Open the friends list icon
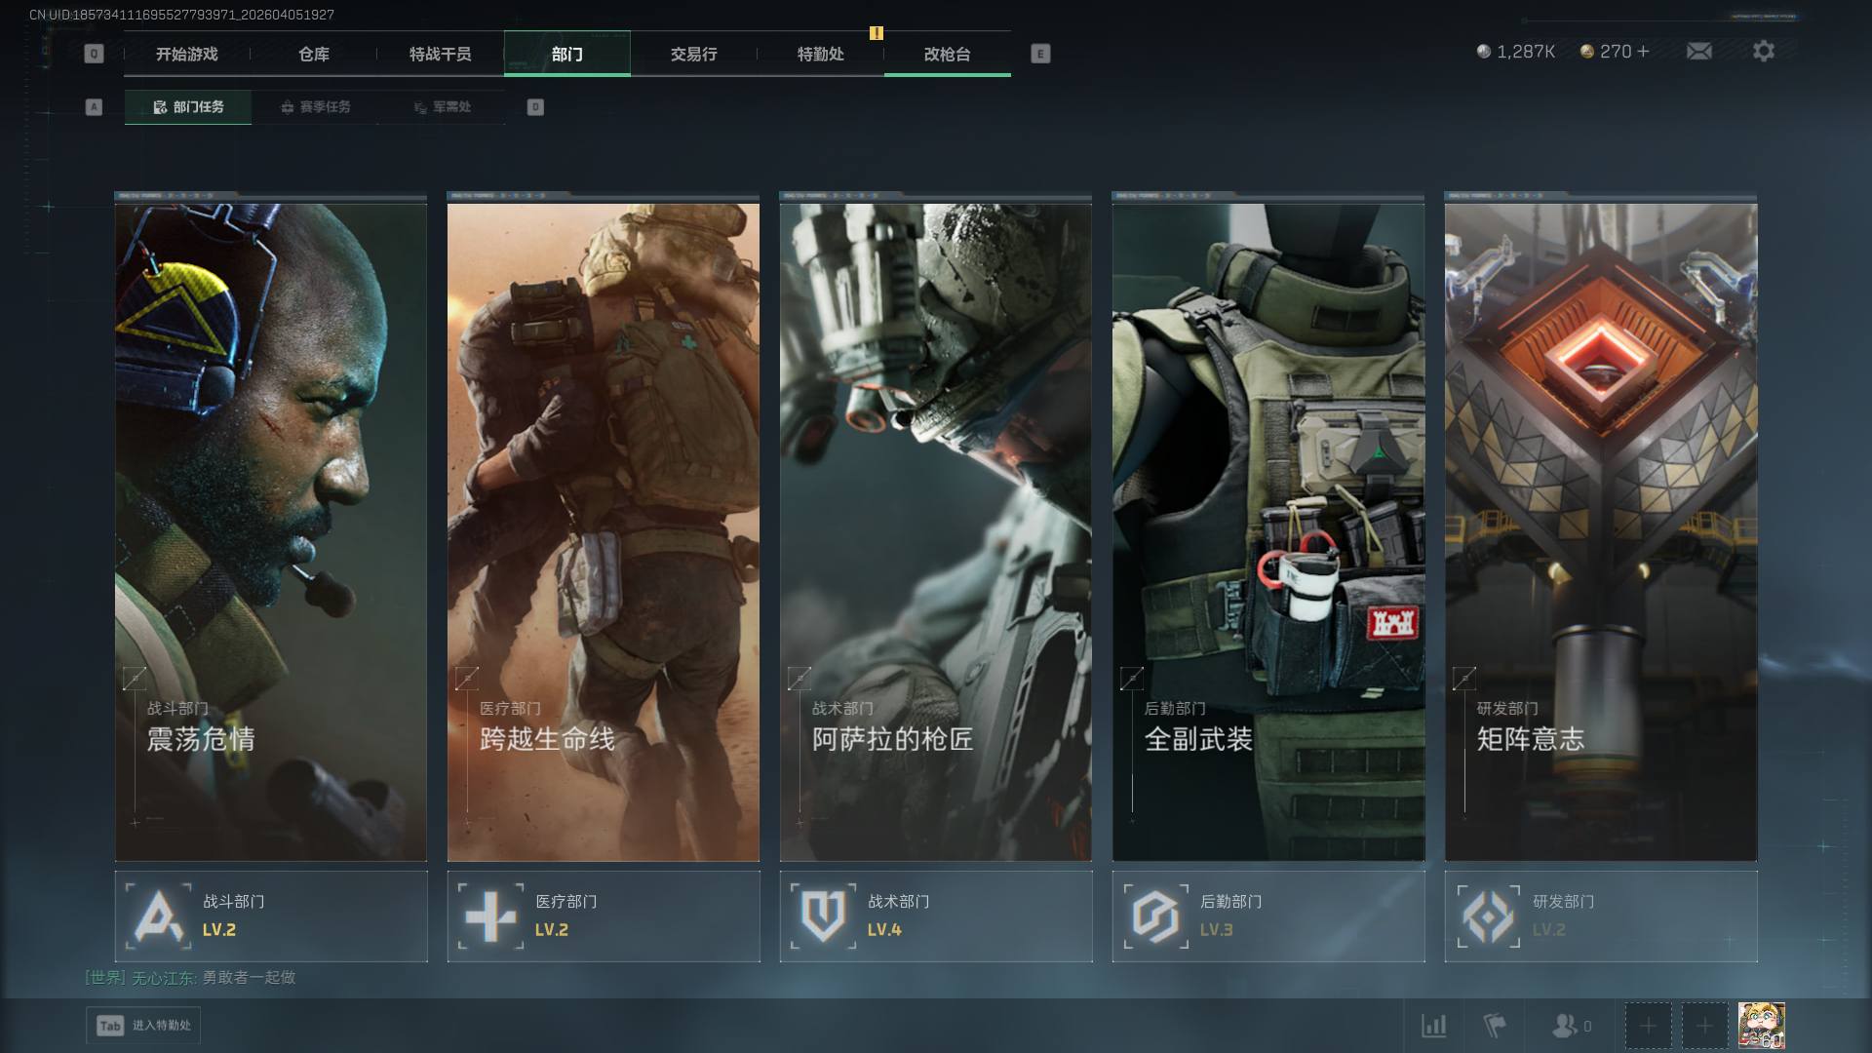Screen dimensions: 1872x1053 click(1565, 1026)
